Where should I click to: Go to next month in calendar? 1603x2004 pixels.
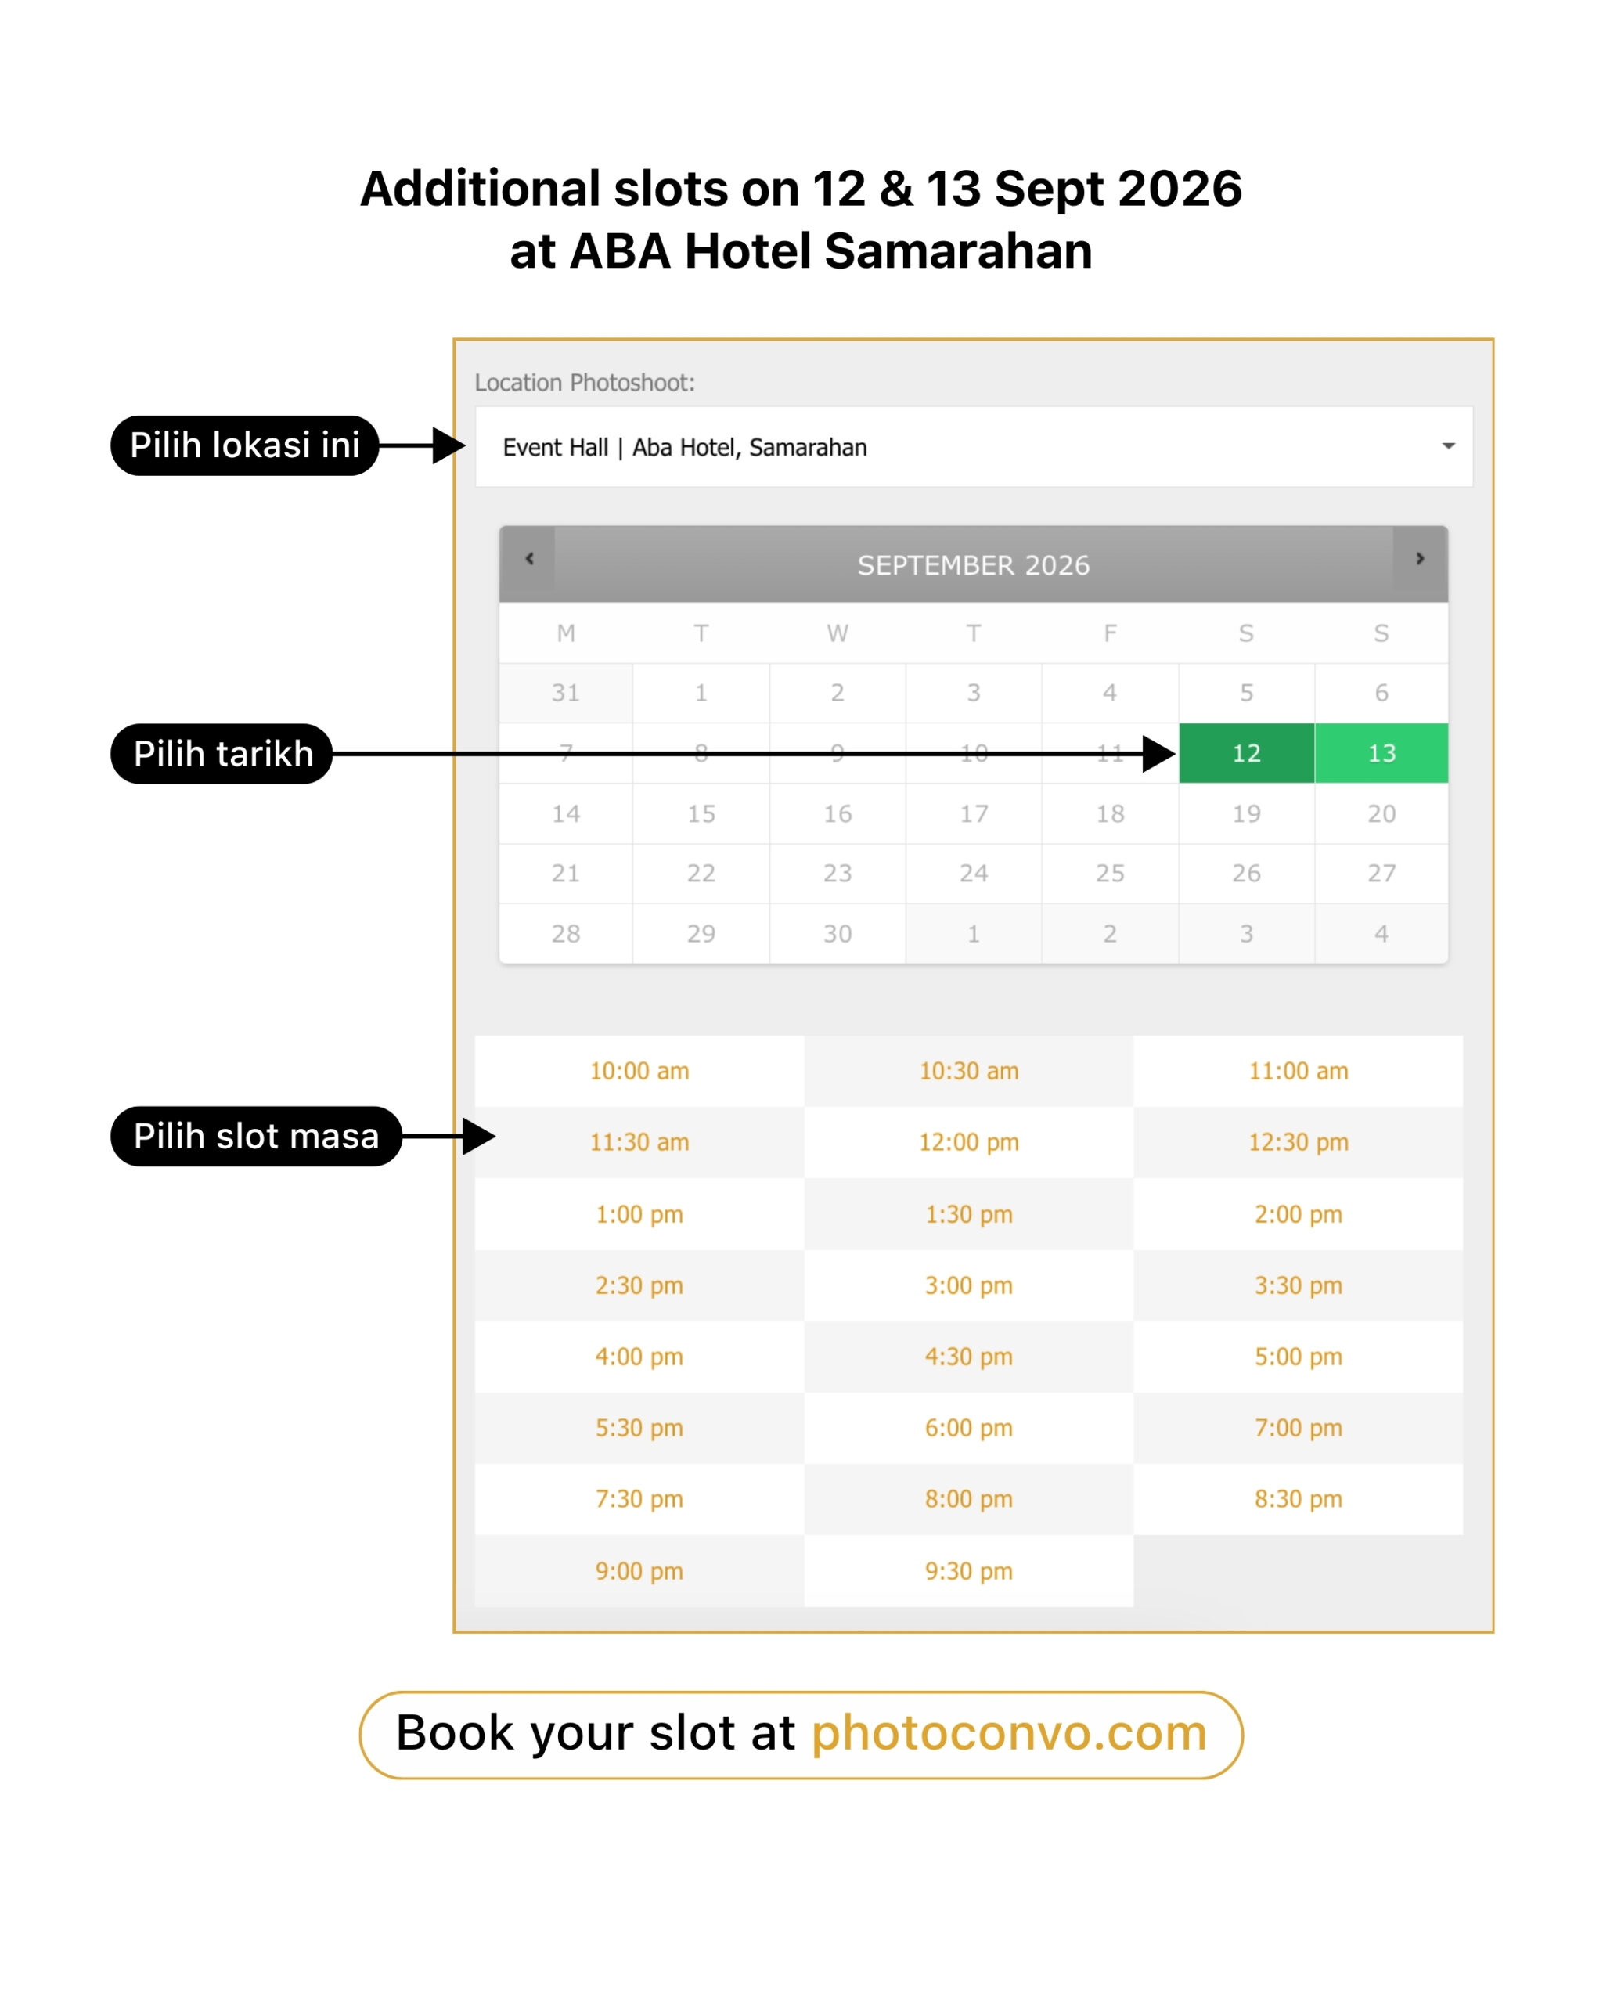tap(1419, 559)
